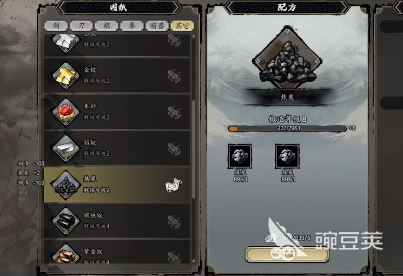The width and height of the screenshot is (403, 276).
Task: Select the 金锭 gold ingot icon
Action: pos(66,76)
